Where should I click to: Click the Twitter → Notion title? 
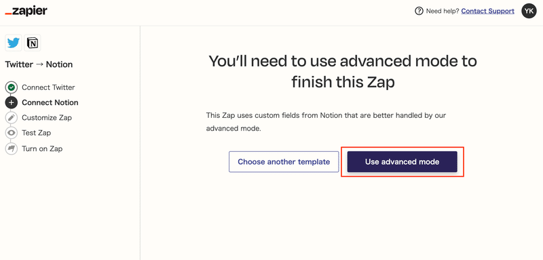[39, 64]
